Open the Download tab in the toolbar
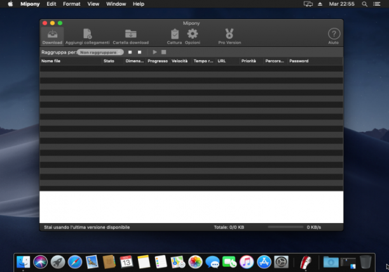Image resolution: width=389 pixels, height=272 pixels. pos(52,36)
